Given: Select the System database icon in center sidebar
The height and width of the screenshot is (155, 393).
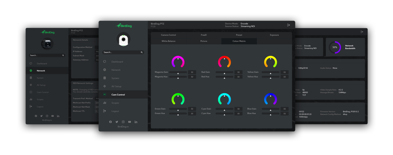Looking at the screenshot, I should pos(105,78).
